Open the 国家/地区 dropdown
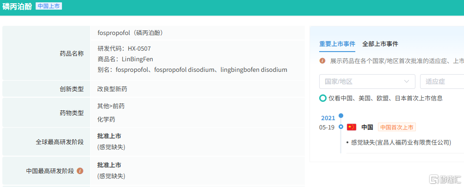 tap(367, 82)
